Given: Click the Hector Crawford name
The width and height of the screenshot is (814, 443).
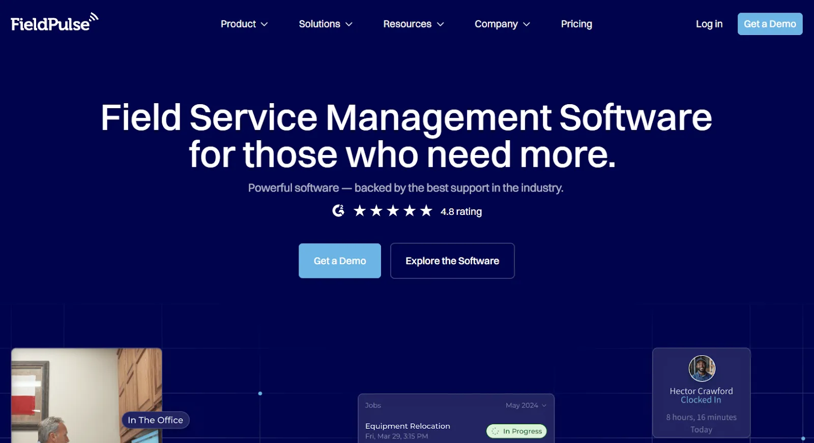Looking at the screenshot, I should pyautogui.click(x=701, y=391).
